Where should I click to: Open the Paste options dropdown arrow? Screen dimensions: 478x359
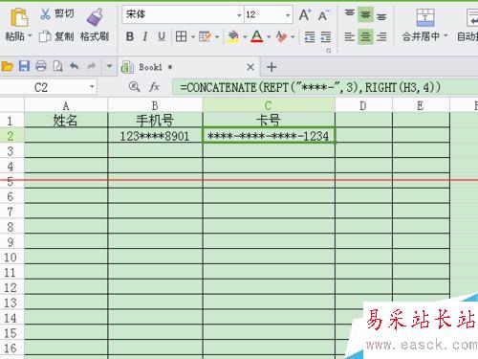coord(30,35)
